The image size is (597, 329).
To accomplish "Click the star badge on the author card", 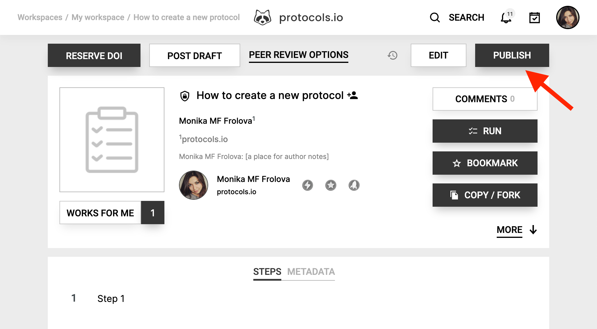I will (x=331, y=185).
